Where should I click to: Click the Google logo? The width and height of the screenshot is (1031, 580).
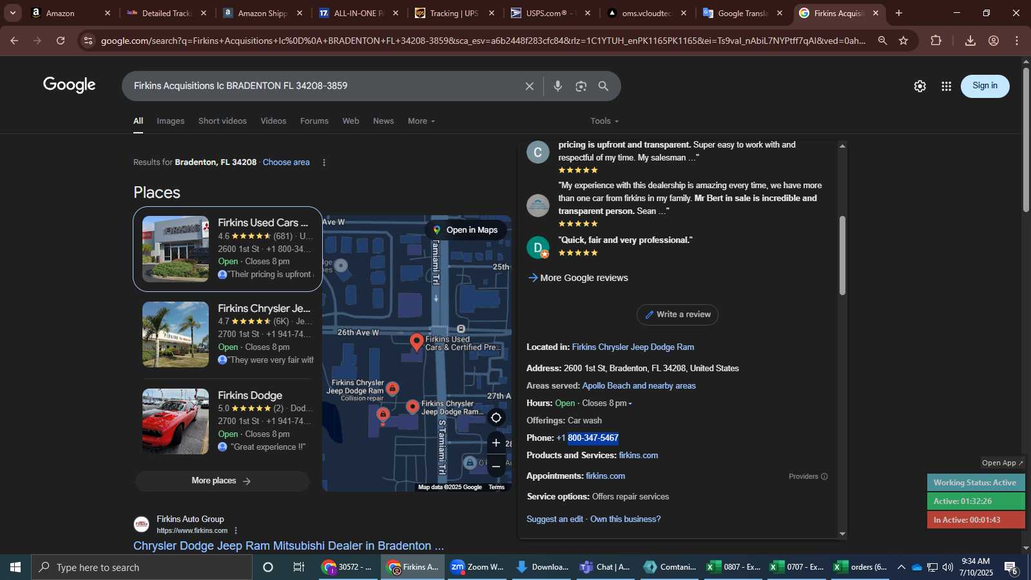click(70, 85)
